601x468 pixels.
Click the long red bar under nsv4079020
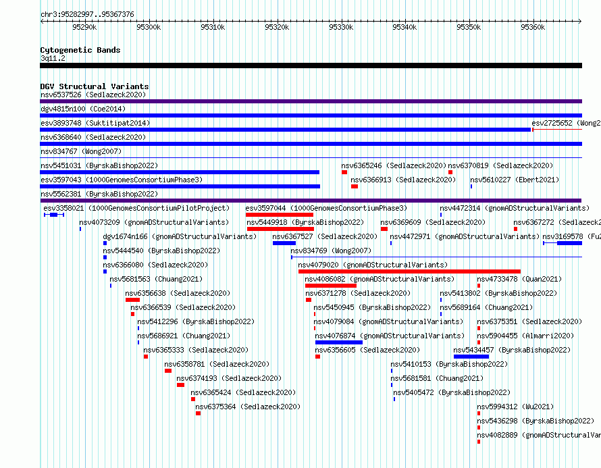click(409, 271)
